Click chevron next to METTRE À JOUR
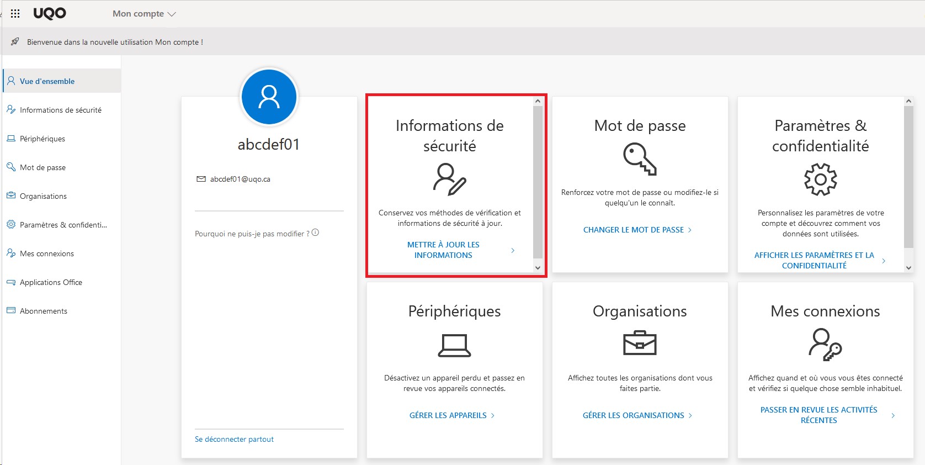Screen dimensions: 925x465 tap(513, 250)
